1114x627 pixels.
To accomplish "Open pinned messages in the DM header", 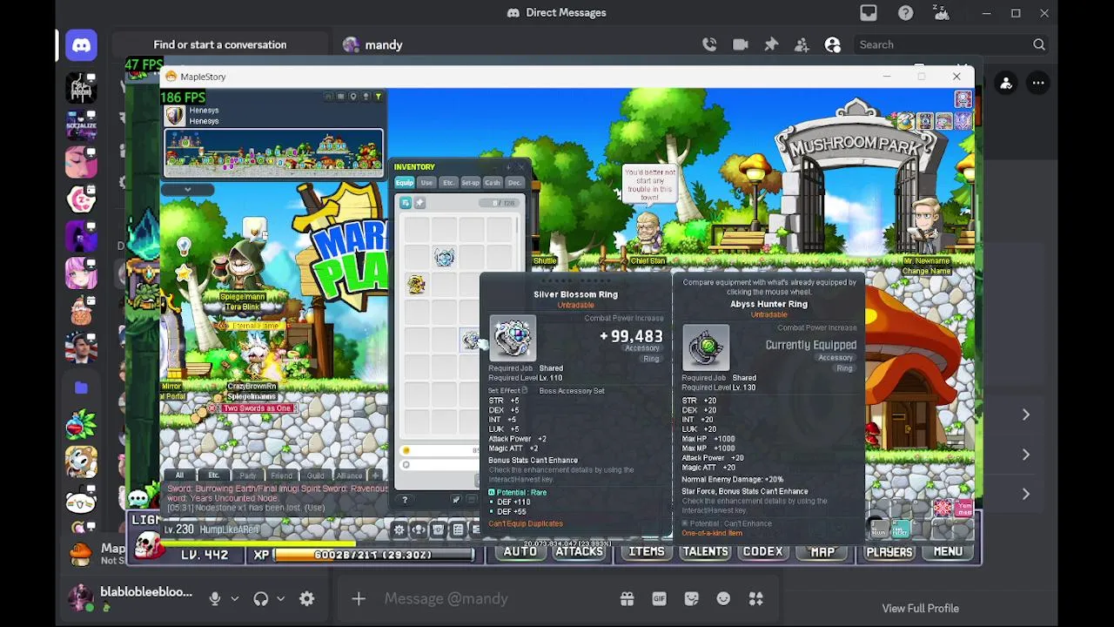I will pyautogui.click(x=771, y=45).
